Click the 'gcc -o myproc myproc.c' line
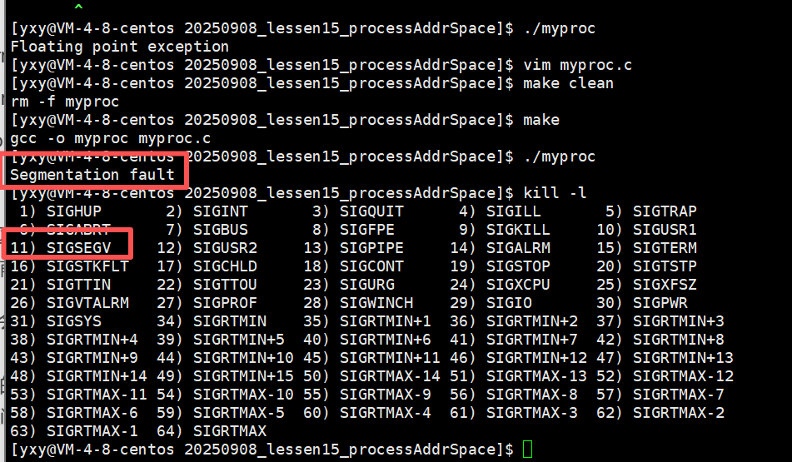 point(111,138)
